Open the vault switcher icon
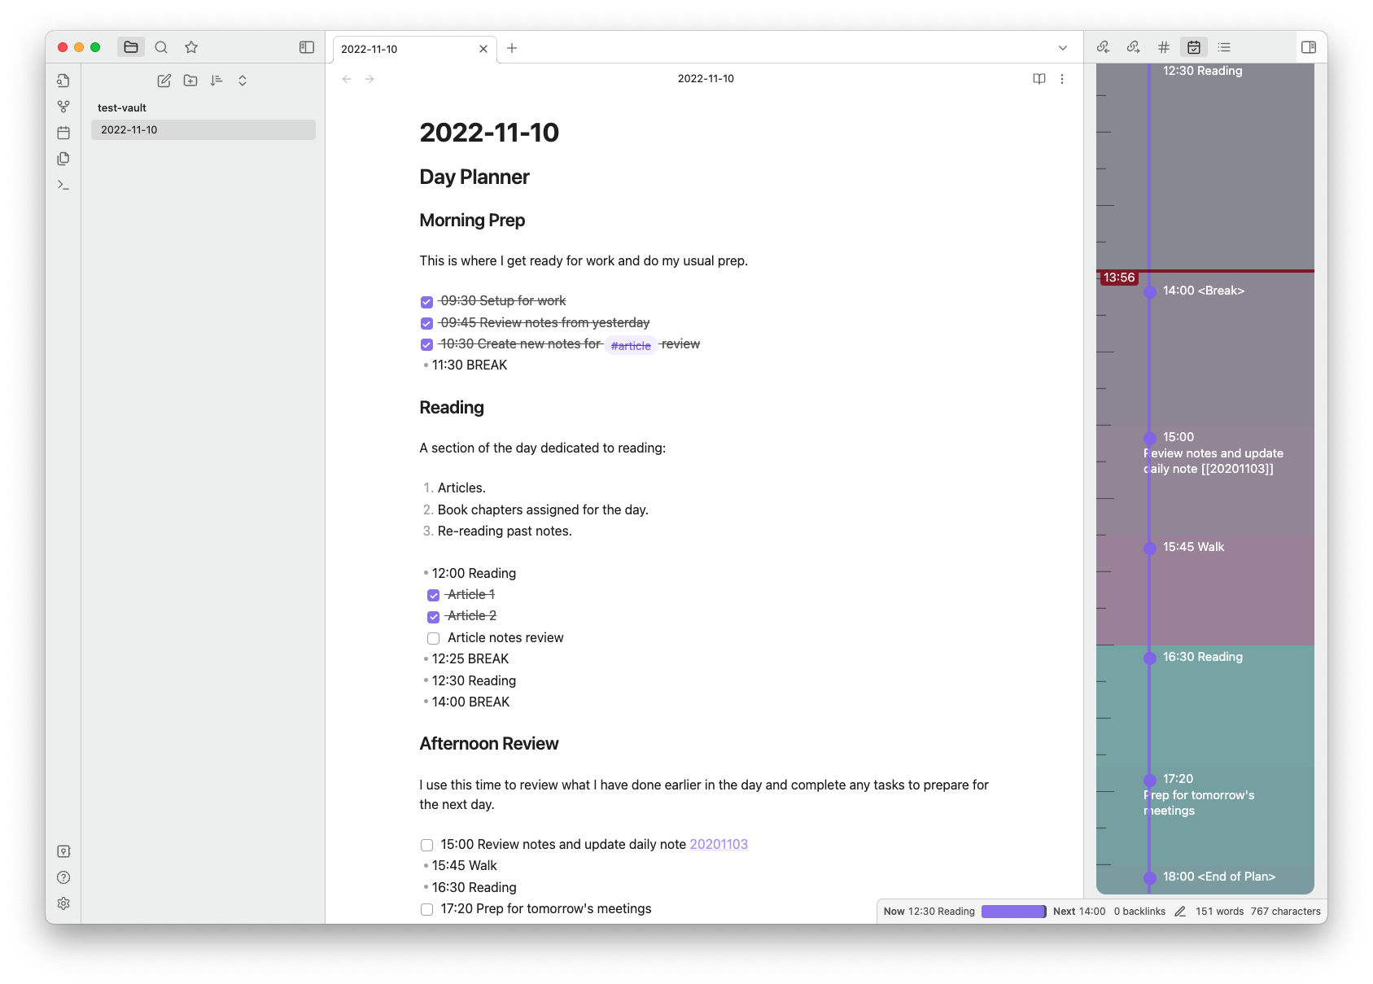The height and width of the screenshot is (984, 1373). (63, 851)
